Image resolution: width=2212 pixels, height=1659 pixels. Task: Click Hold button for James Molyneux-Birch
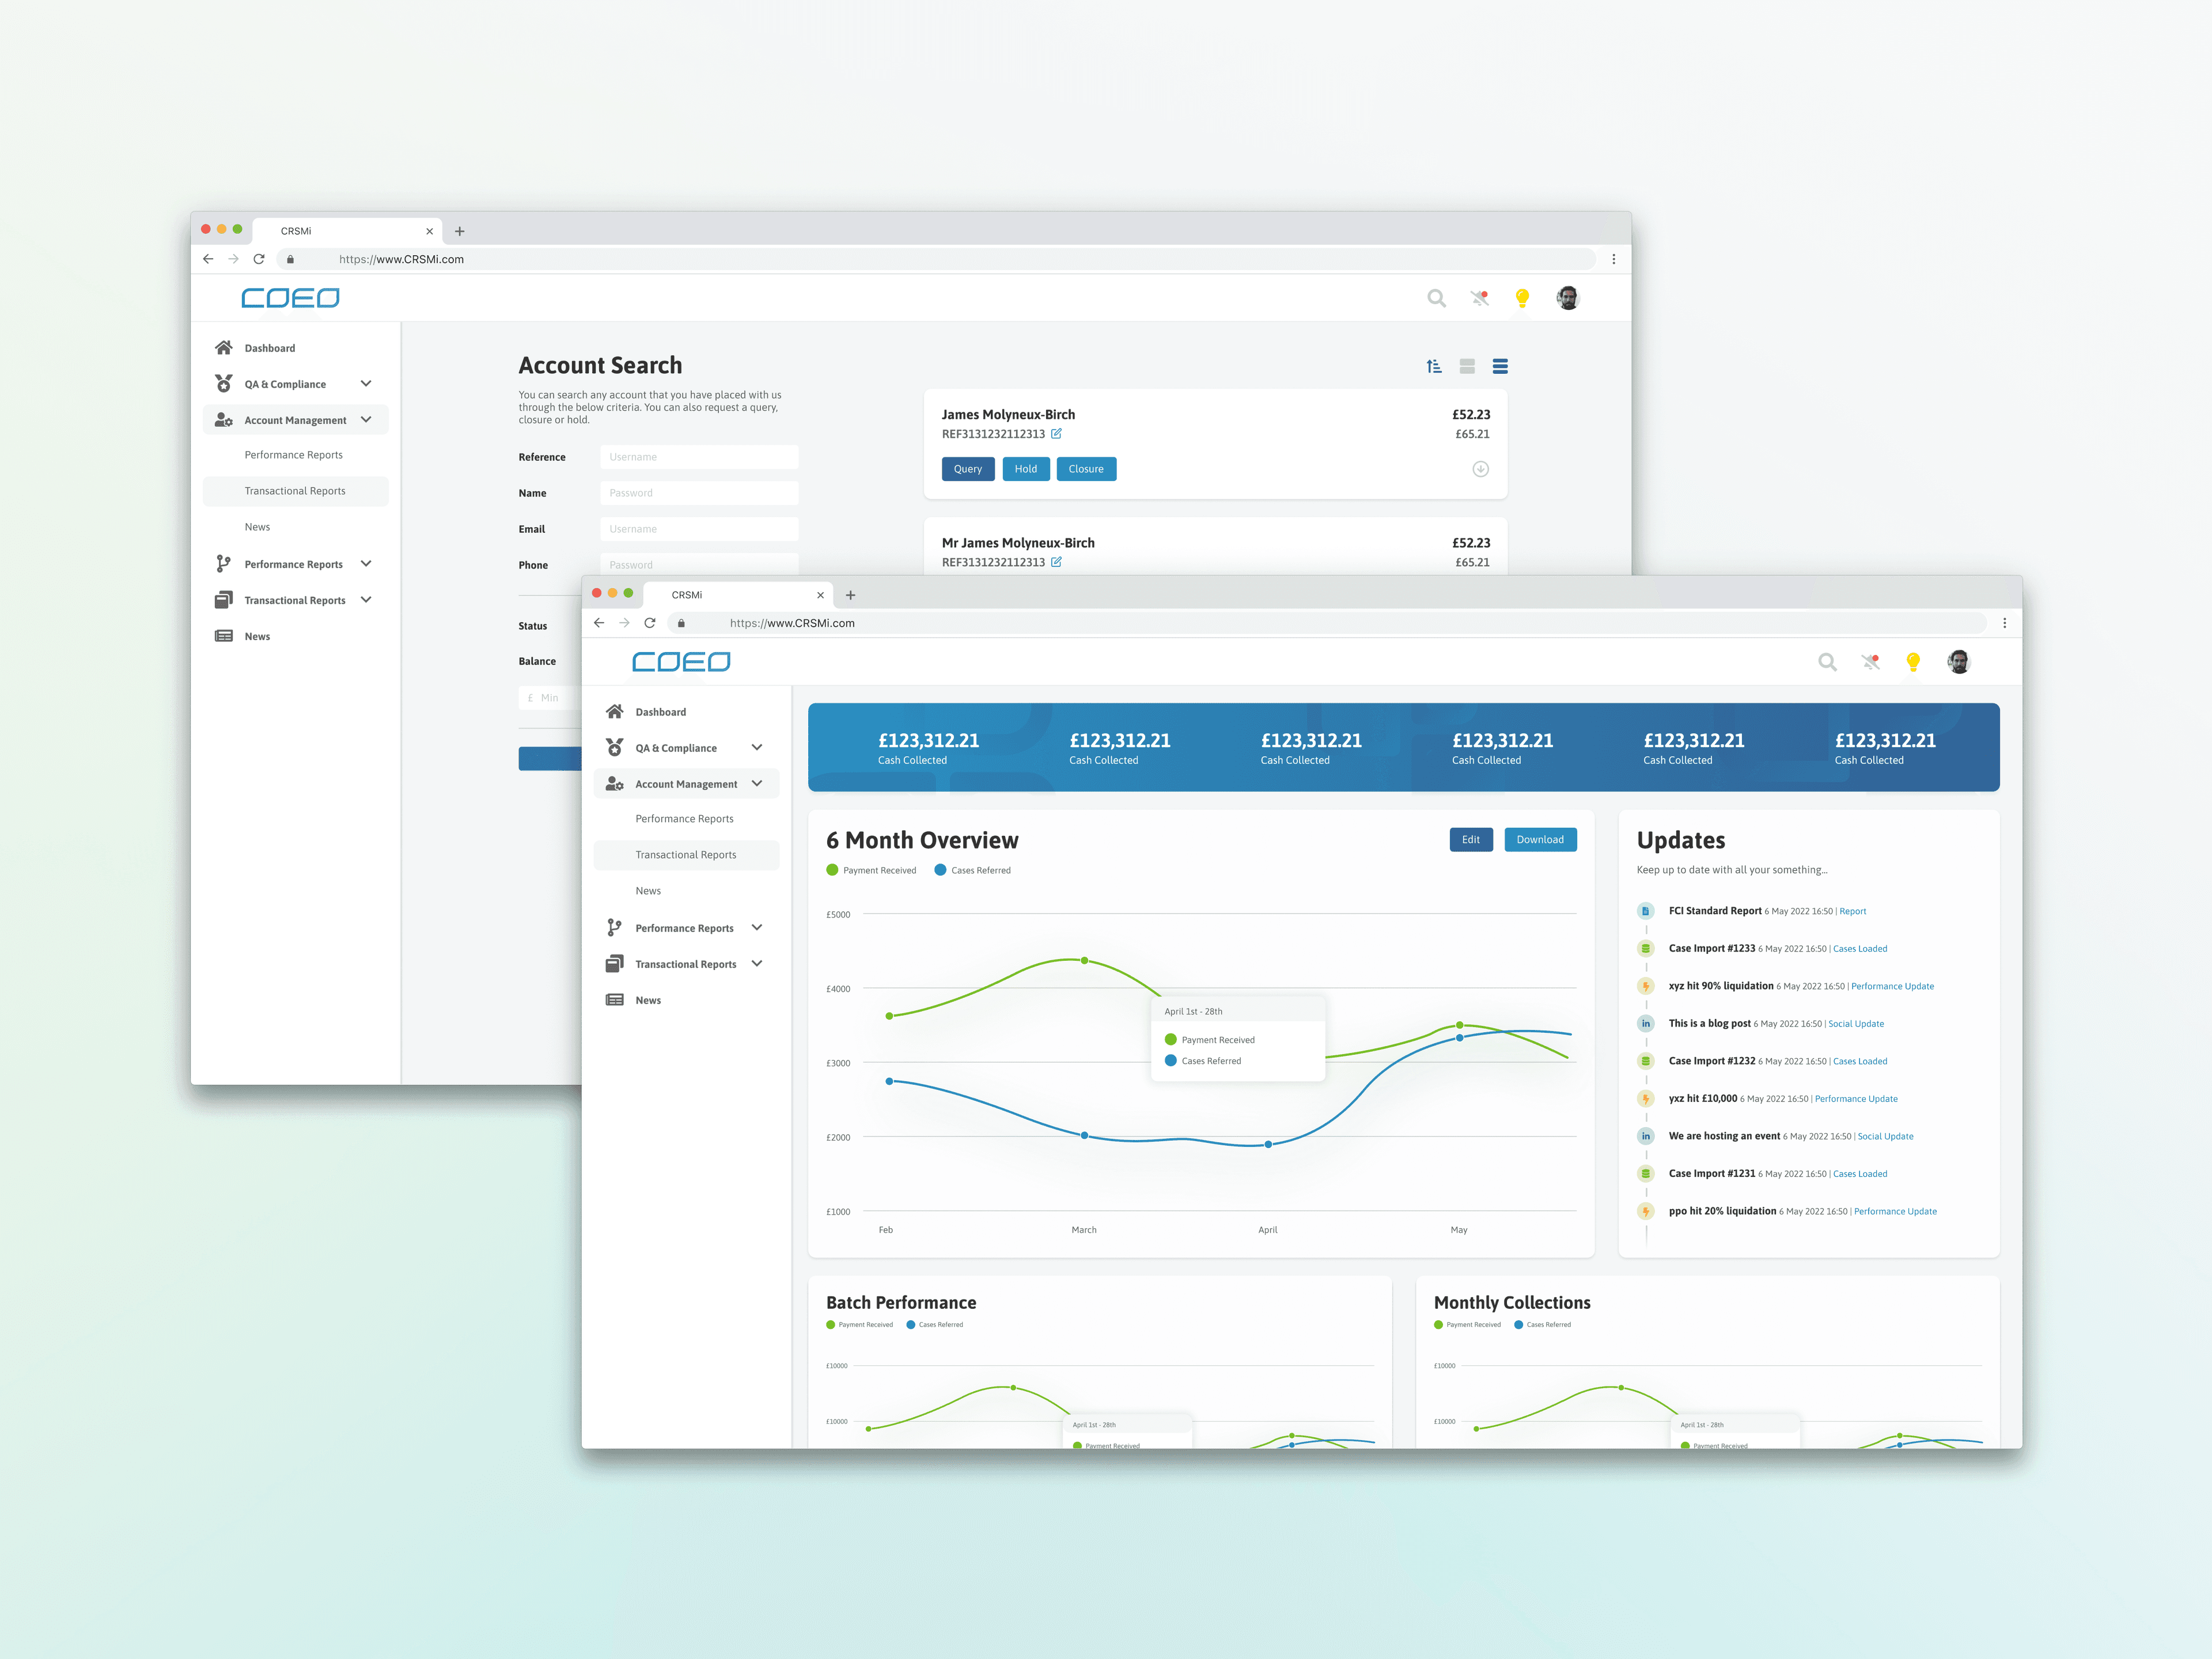click(1026, 469)
